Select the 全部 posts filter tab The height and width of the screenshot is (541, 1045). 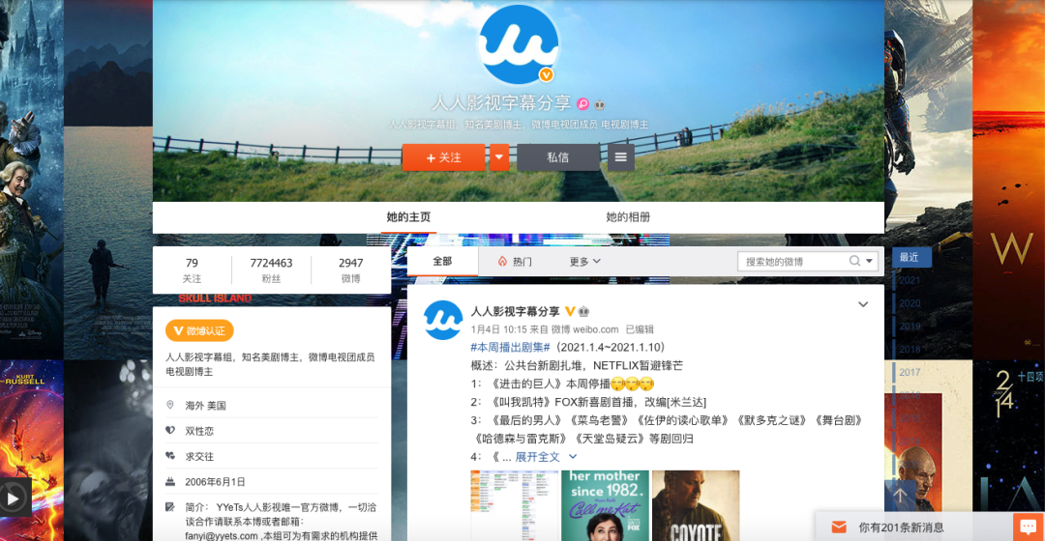tap(442, 262)
